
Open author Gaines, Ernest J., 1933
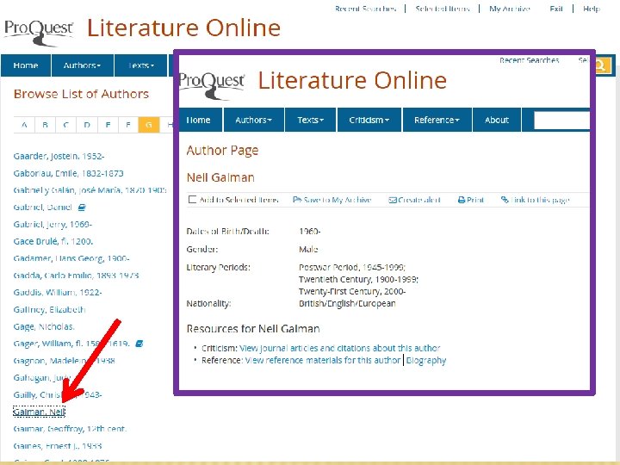point(58,446)
